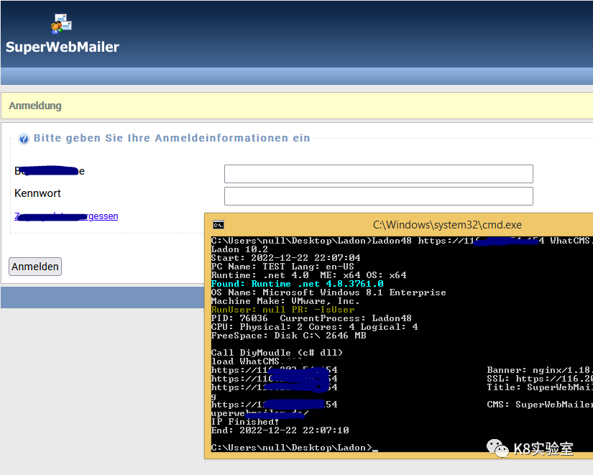Click the cmd.exe window title bar text
This screenshot has width=593, height=475.
(x=447, y=225)
